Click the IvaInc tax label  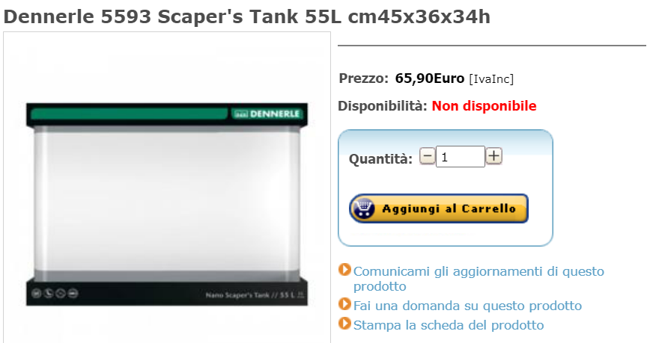pyautogui.click(x=491, y=78)
